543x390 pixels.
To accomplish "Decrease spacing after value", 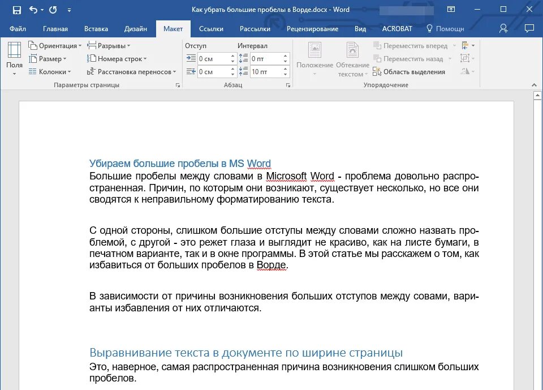I will pos(285,75).
